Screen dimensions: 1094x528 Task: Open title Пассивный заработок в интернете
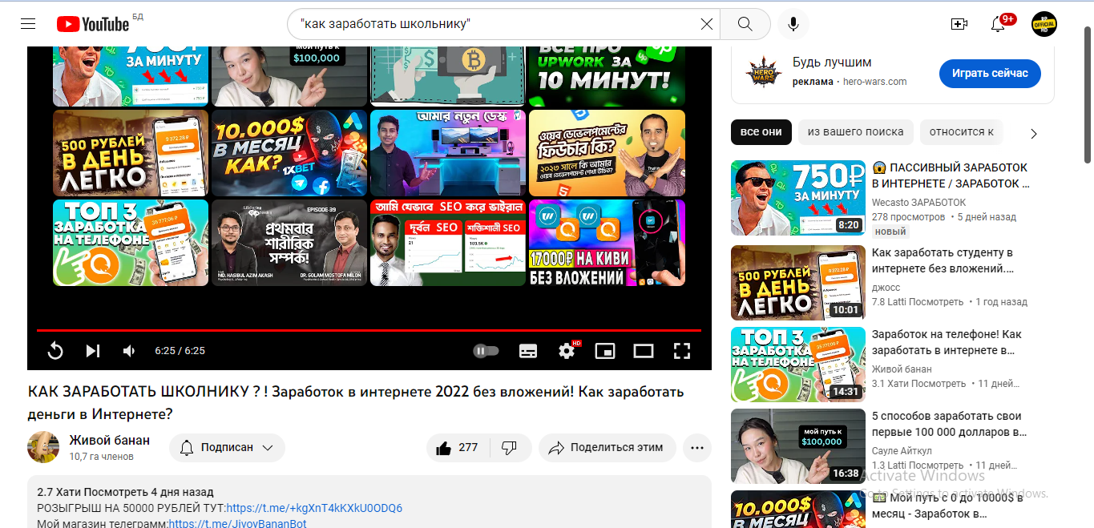(950, 175)
